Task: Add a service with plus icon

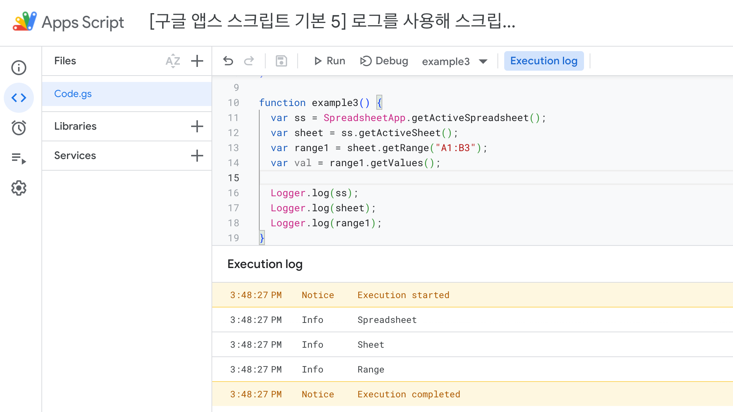Action: click(197, 156)
